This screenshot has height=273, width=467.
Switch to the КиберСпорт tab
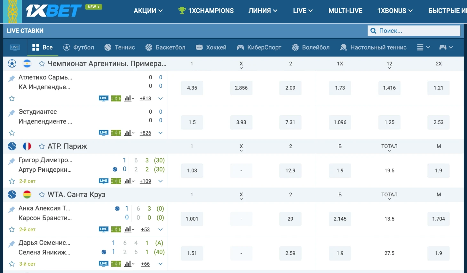click(259, 47)
